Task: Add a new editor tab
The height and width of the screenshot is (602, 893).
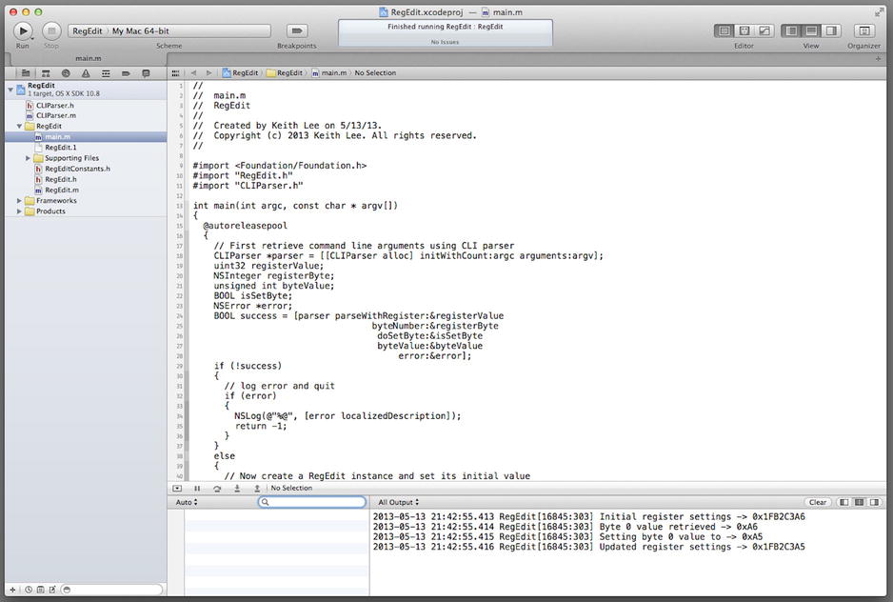Action: [x=878, y=59]
